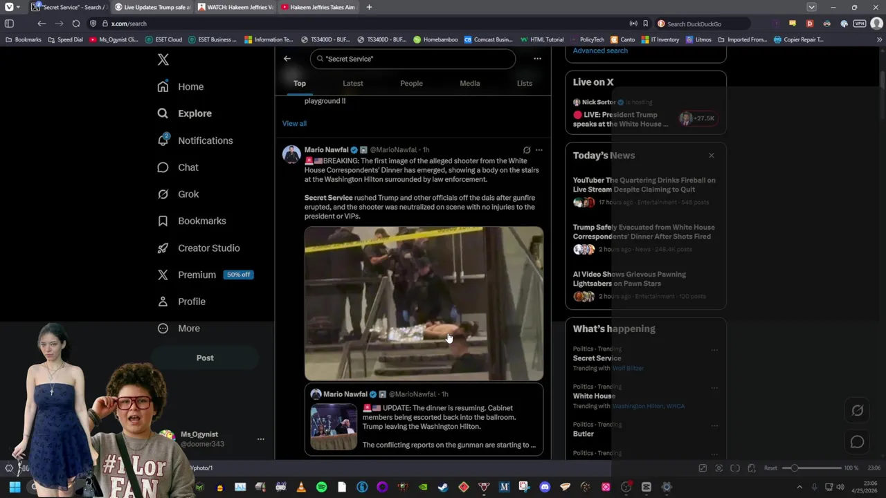Reset the zoom level in status bar
This screenshot has width=886, height=498.
tap(770, 468)
